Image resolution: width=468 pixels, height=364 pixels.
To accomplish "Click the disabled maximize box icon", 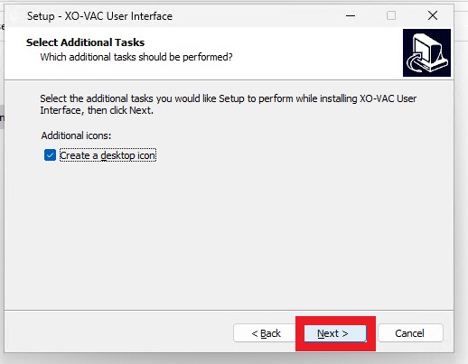I will [391, 15].
